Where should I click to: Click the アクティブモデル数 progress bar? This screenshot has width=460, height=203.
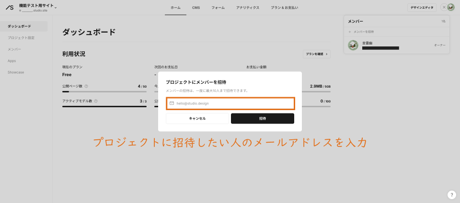tap(104, 106)
